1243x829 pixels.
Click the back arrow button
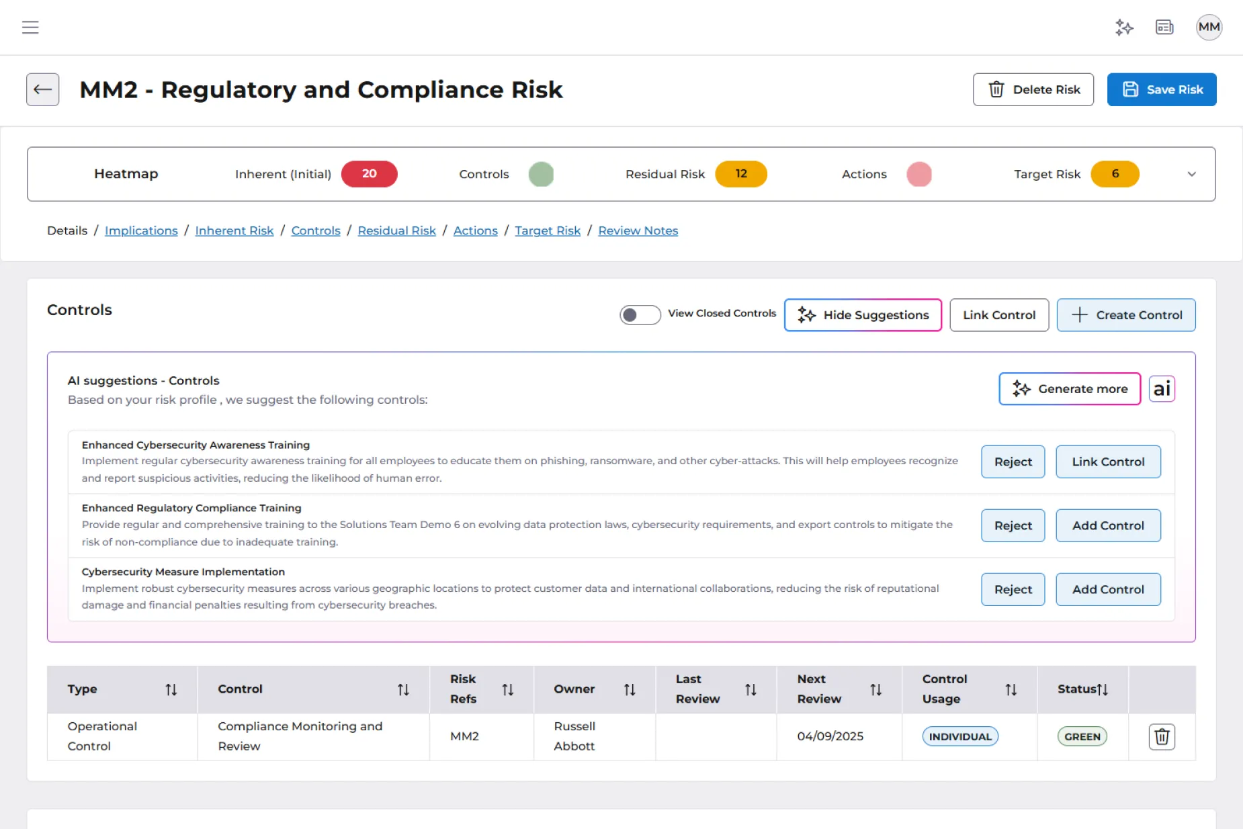click(43, 89)
